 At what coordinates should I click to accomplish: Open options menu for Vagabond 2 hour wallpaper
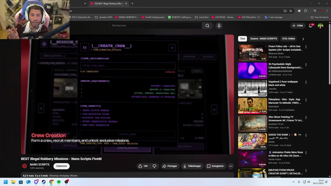306,82
